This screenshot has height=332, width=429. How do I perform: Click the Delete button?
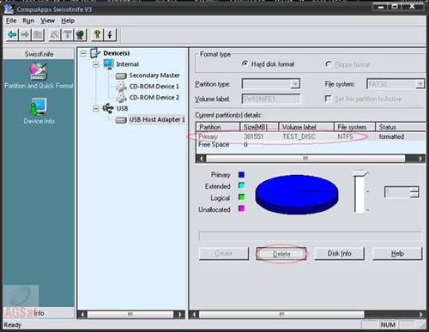(x=281, y=254)
